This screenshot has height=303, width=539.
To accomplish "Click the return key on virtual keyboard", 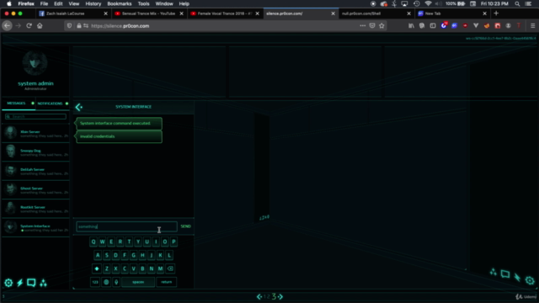I will pyautogui.click(x=167, y=282).
